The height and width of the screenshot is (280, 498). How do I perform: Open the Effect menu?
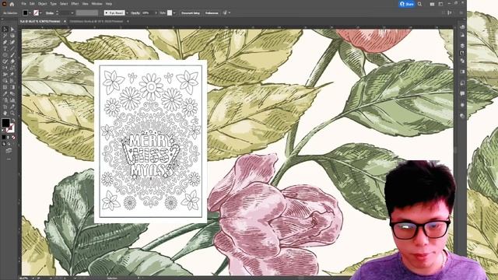75,4
